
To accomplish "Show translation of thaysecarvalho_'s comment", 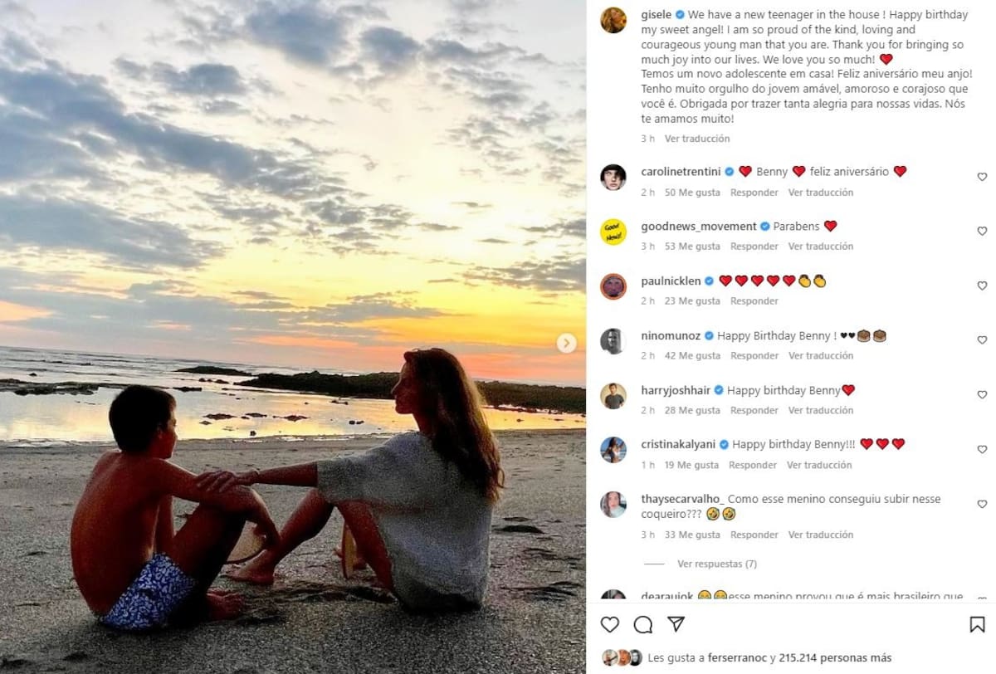I will click(820, 535).
